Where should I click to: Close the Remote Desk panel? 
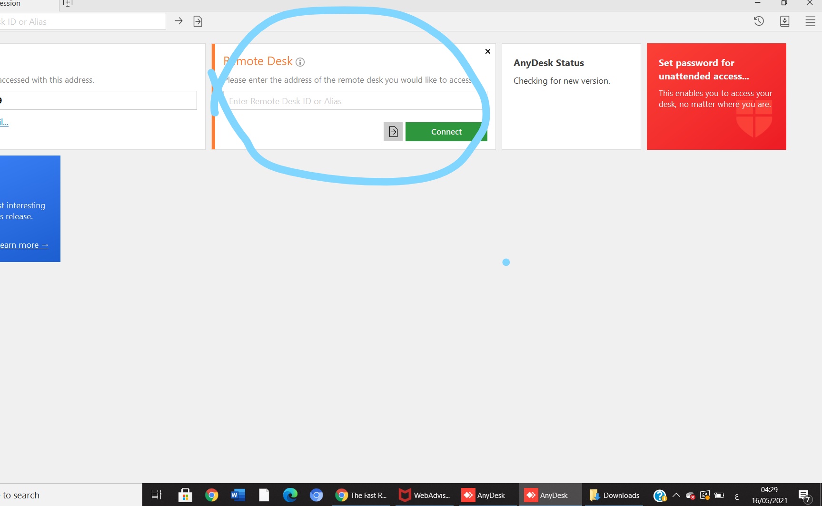click(487, 51)
